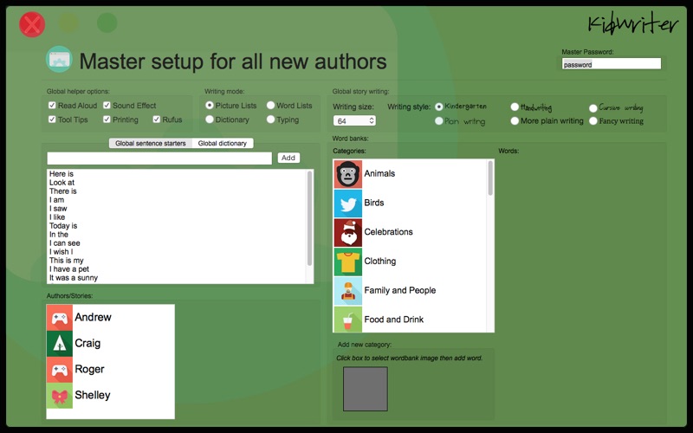Select author Roger in the list
The width and height of the screenshot is (693, 433).
pyautogui.click(x=111, y=370)
